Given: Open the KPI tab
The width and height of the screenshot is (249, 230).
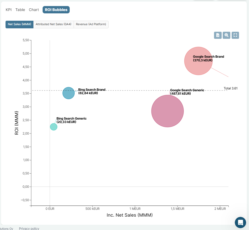Looking at the screenshot, I should point(9,10).
